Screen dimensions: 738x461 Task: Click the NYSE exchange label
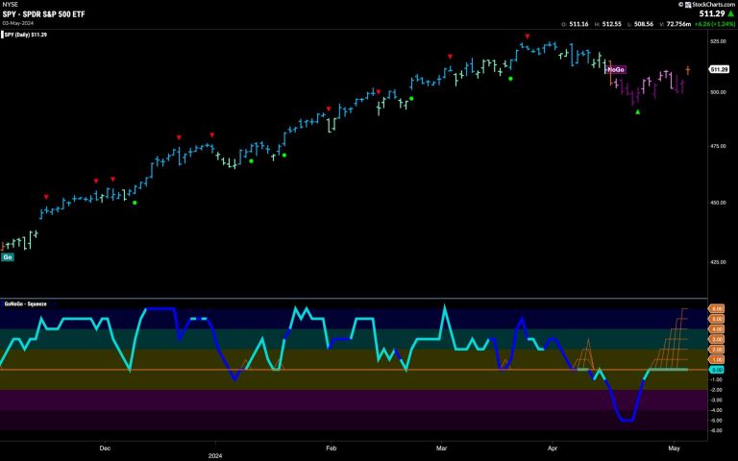pos(10,4)
